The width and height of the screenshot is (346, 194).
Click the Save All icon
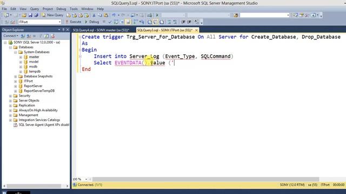[36, 15]
